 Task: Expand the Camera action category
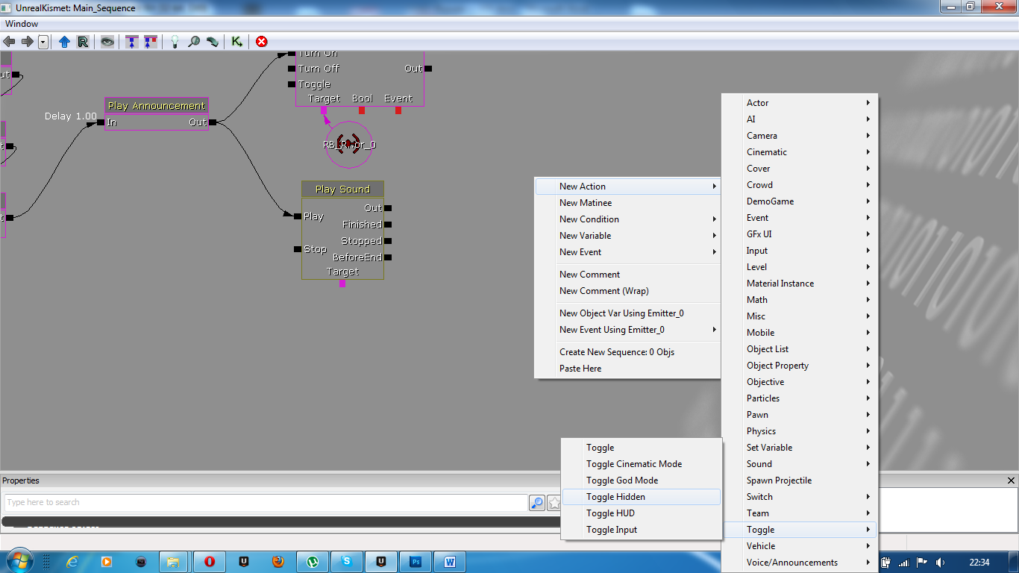point(800,136)
